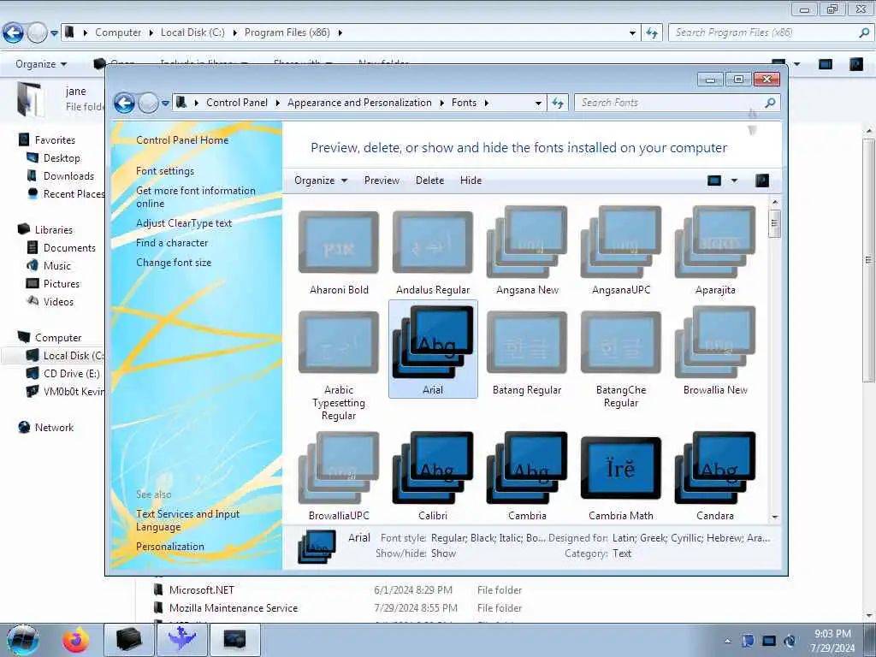Click the Fonts window view icon
Screen dimensions: 876x657
point(714,181)
